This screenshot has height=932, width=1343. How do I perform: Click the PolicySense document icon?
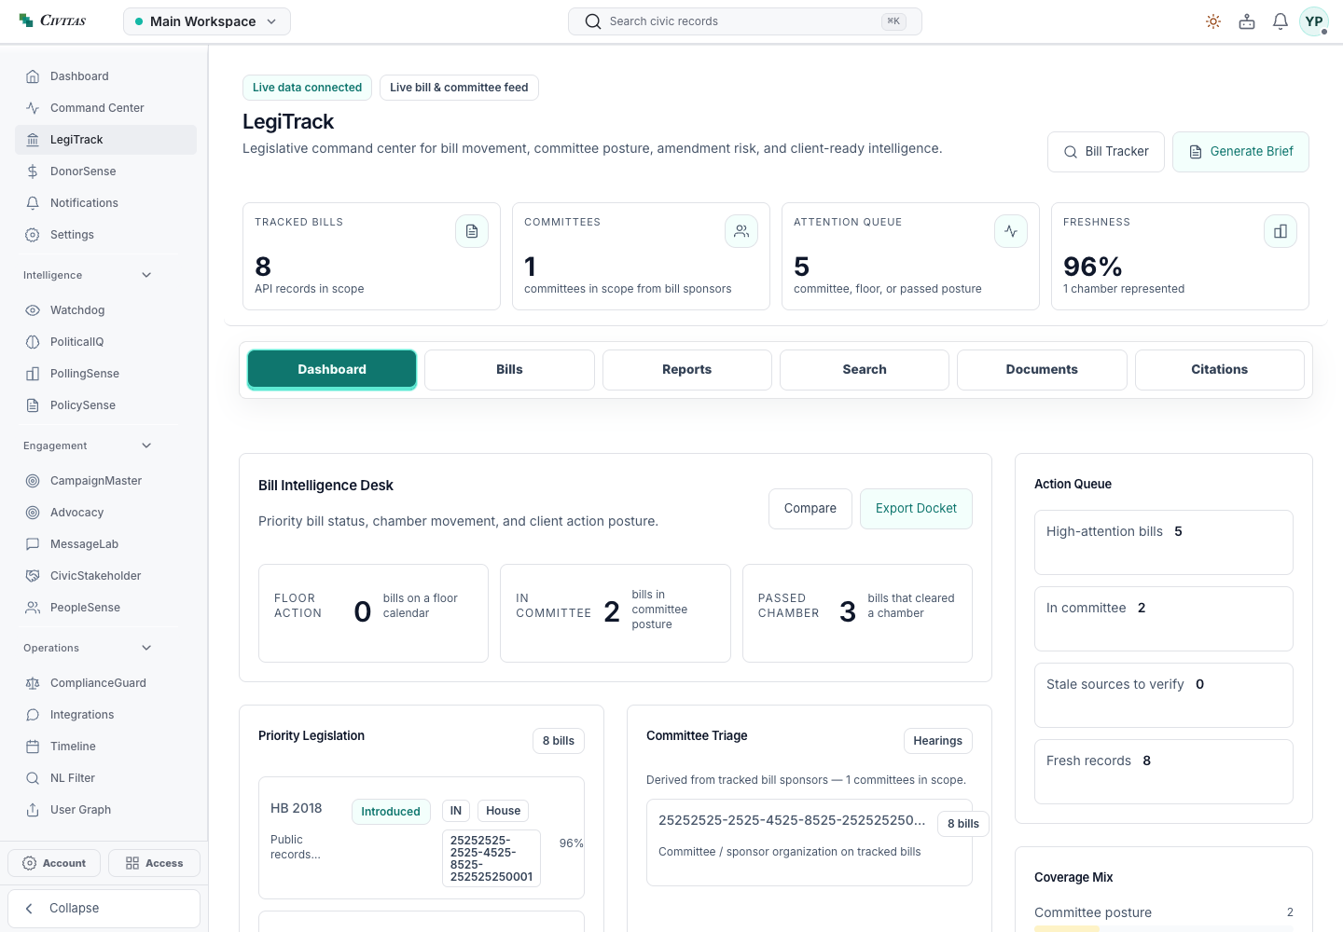[x=33, y=405]
